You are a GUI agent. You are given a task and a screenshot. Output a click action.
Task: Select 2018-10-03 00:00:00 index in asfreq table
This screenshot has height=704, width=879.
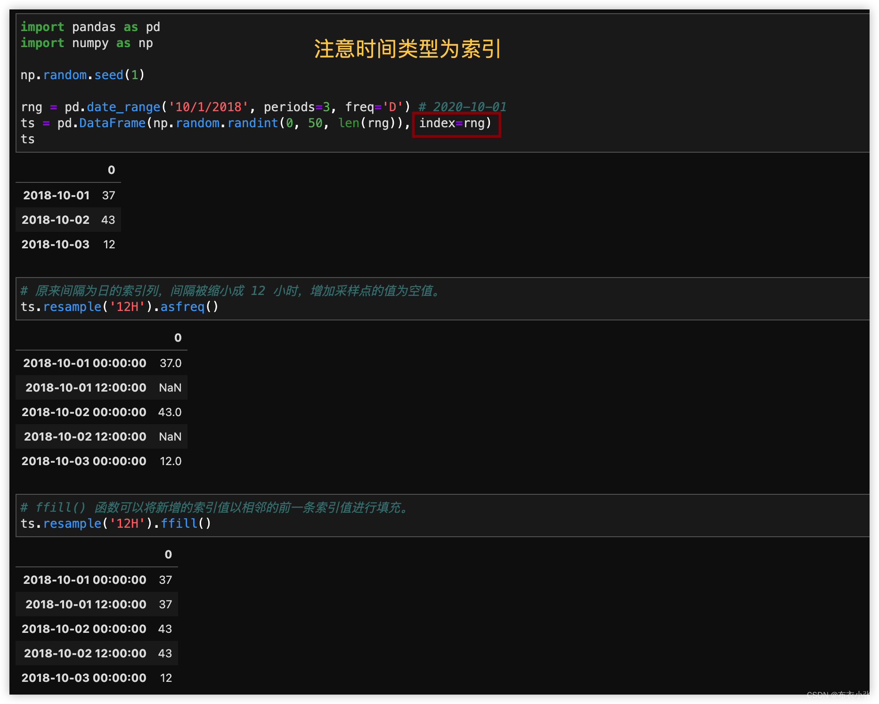(x=84, y=461)
